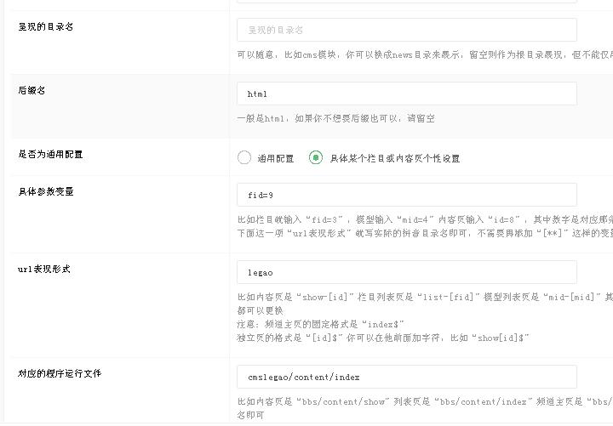Focus the 后缀名 field containing html
Image resolution: width=613 pixels, height=426 pixels.
point(406,94)
